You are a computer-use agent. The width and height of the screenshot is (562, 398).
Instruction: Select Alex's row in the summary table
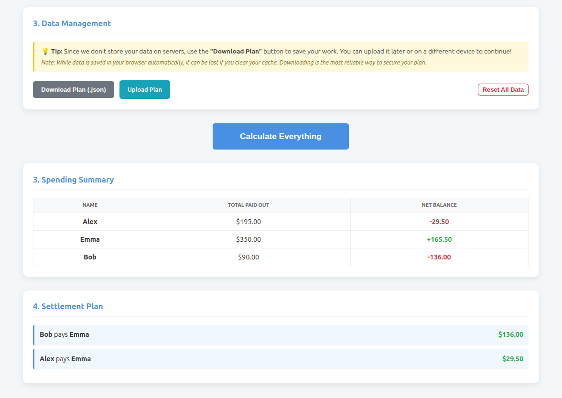(x=90, y=222)
